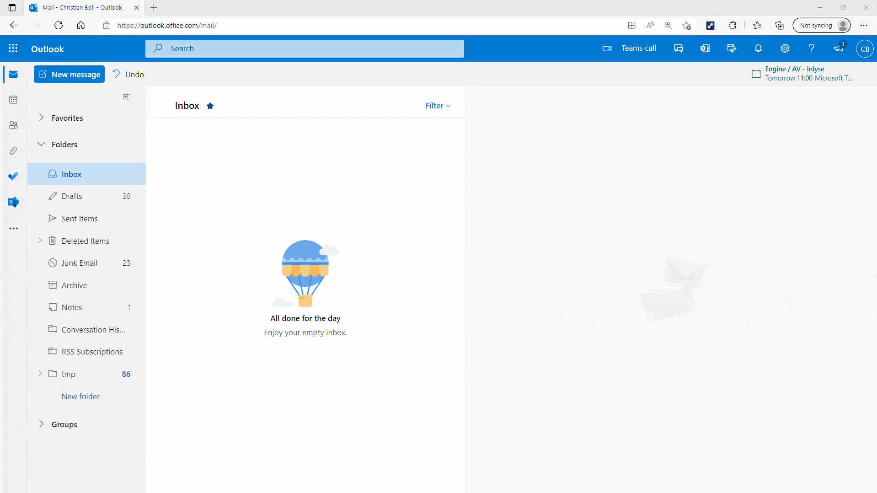Toggle Inbox favorite star

[210, 106]
